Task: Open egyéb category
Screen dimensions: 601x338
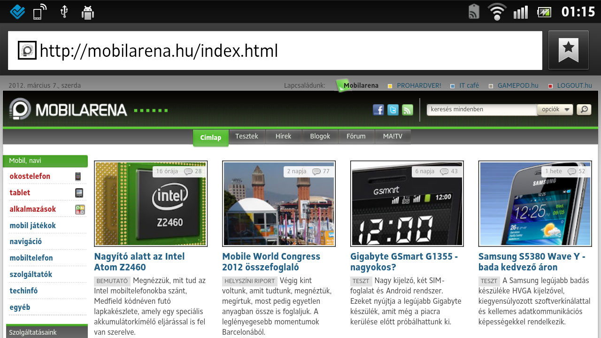Action: click(20, 307)
